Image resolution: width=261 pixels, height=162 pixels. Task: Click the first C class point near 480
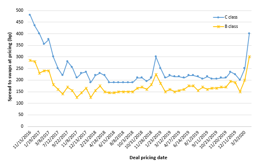pos(29,15)
